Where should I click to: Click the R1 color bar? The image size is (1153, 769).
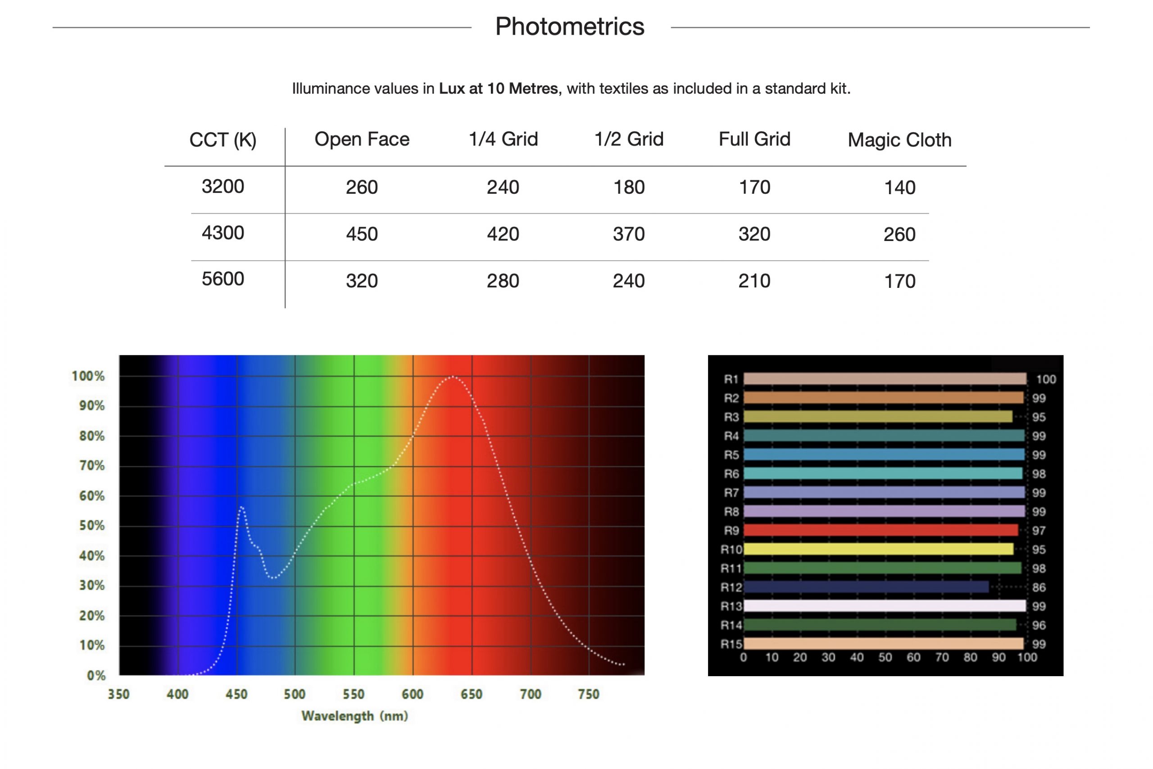tap(885, 378)
